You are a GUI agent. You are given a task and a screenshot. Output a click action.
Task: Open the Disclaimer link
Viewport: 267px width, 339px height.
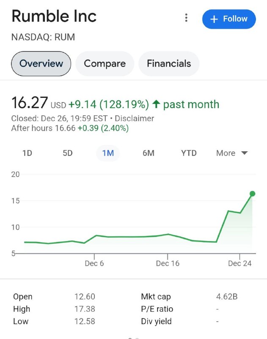(x=134, y=119)
